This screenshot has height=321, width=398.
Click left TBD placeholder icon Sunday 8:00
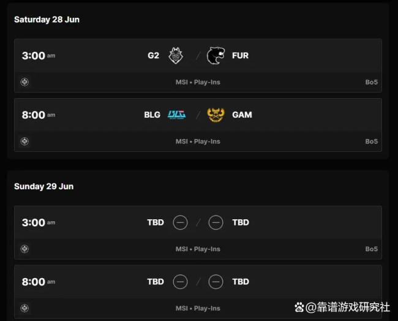[180, 282]
